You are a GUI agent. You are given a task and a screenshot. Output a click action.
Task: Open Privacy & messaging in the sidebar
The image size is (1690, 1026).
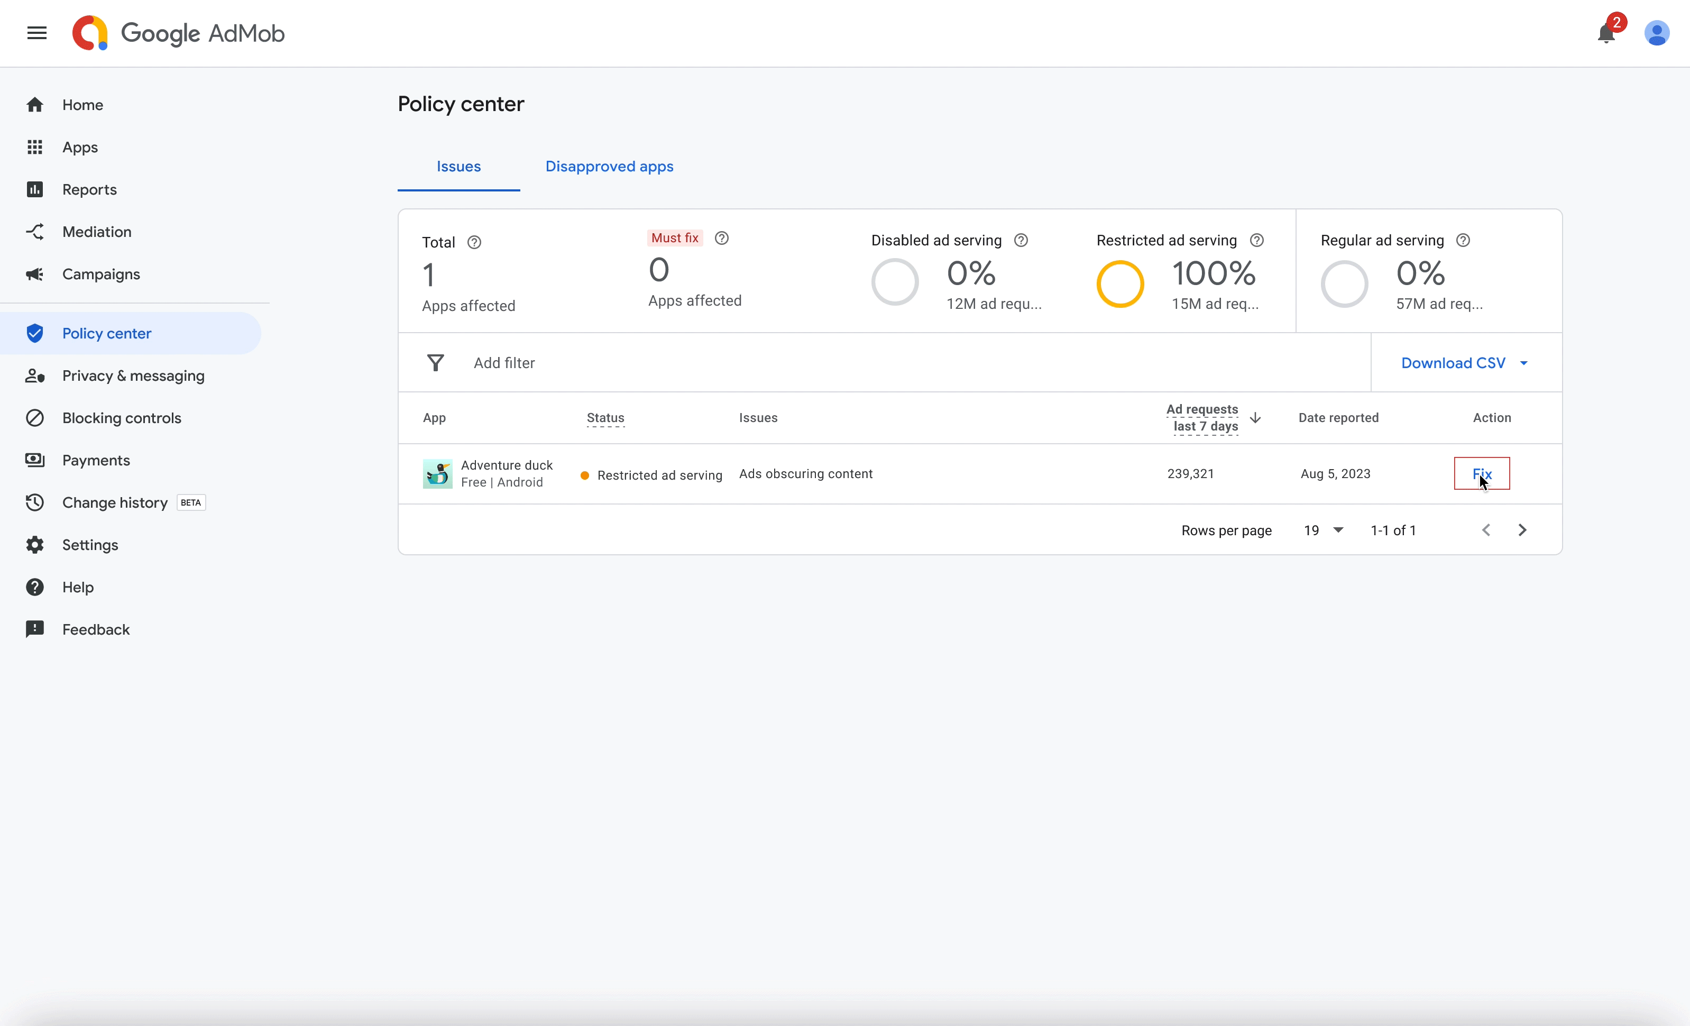(x=133, y=376)
